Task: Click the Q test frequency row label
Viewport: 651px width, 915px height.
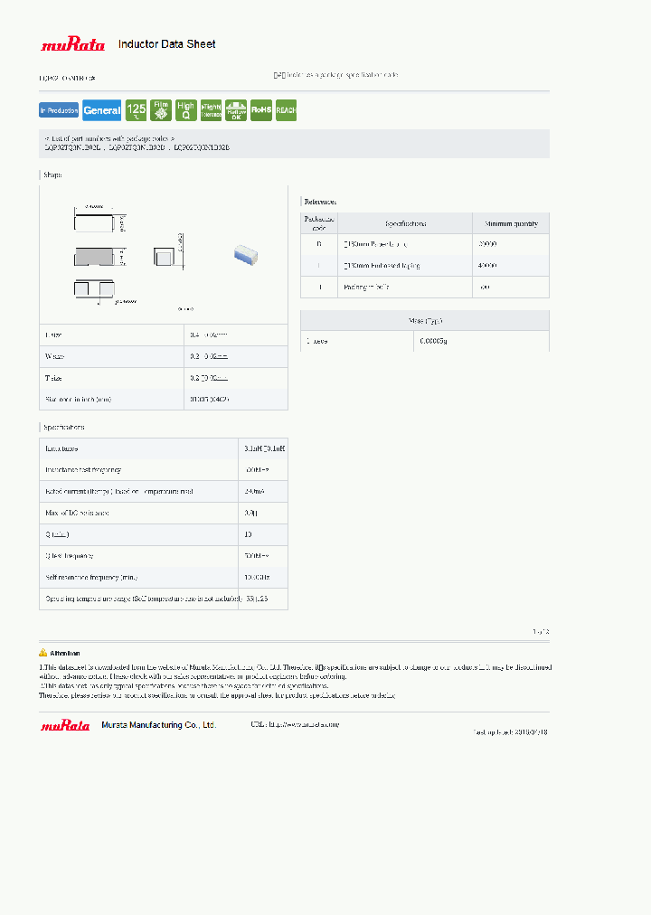Action: 70,555
